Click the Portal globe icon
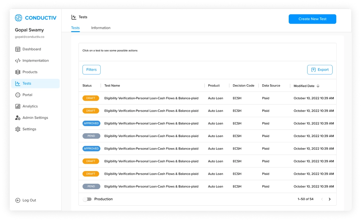The width and height of the screenshot is (361, 221). 18,95
